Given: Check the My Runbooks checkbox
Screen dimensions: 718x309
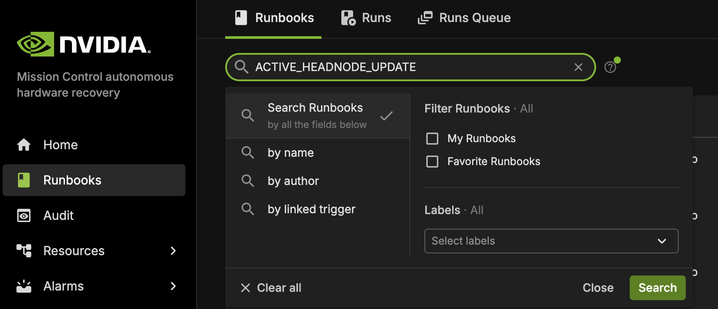Looking at the screenshot, I should click(x=432, y=139).
